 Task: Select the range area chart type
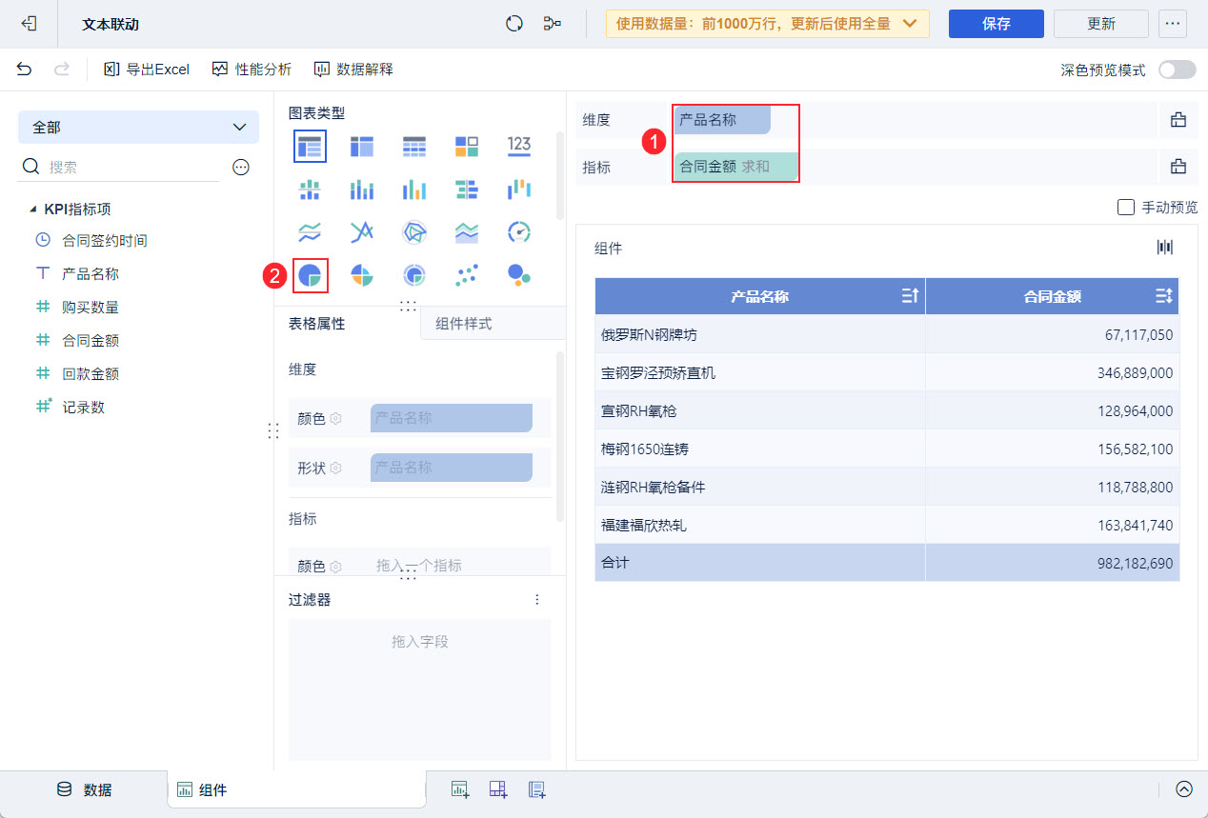(x=467, y=231)
